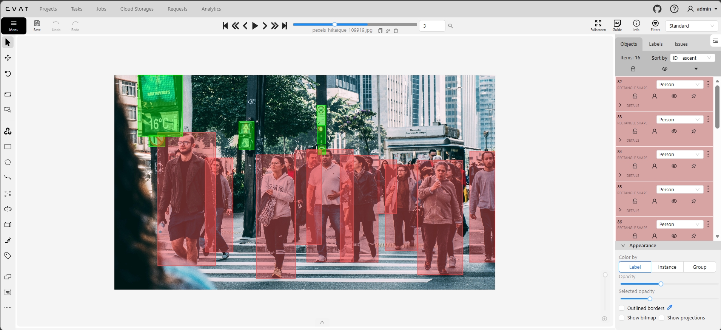Select the draw points tool
The height and width of the screenshot is (330, 721).
(8, 194)
